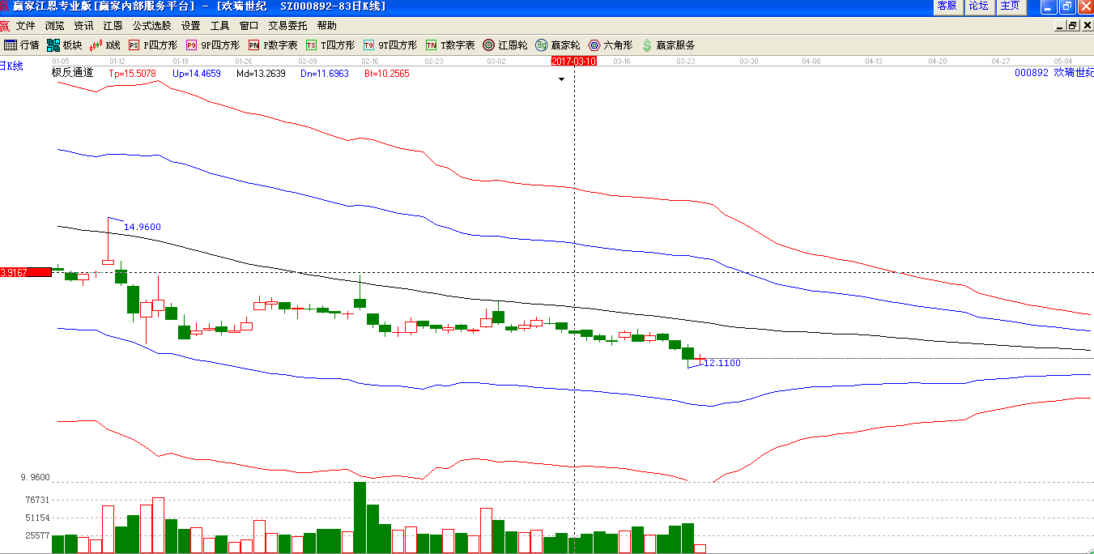Image resolution: width=1094 pixels, height=554 pixels.
Task: Open the P数字表 tool
Action: [x=273, y=45]
